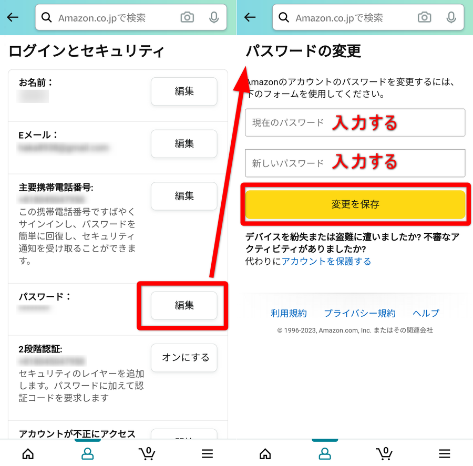This screenshot has width=473, height=466.
Task: Open hamburger menu on the right screen
Action: 444,453
